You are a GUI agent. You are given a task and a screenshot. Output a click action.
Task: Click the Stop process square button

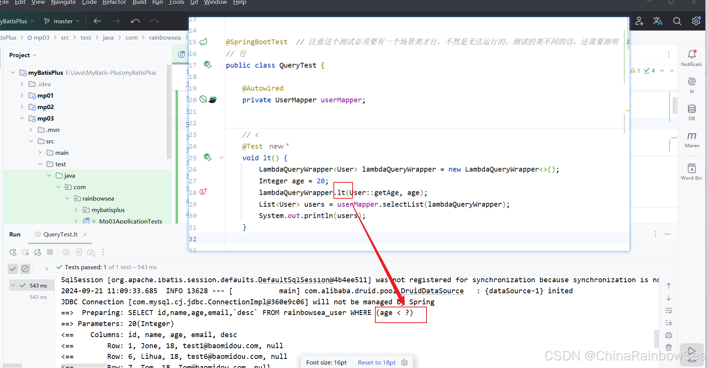point(50,252)
